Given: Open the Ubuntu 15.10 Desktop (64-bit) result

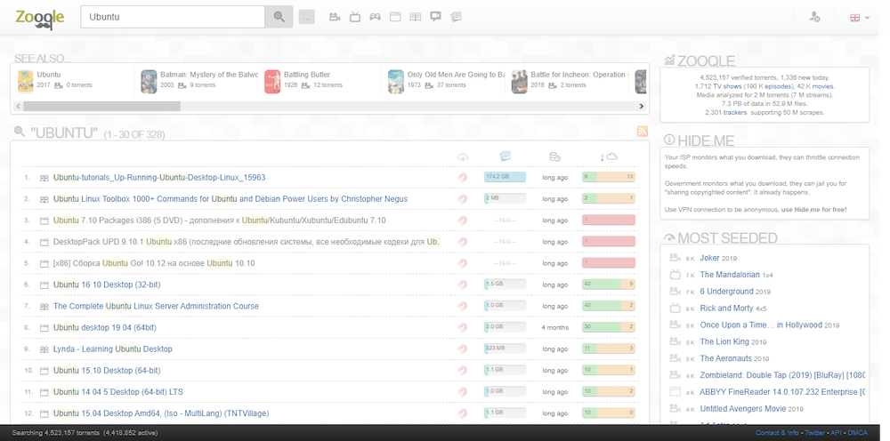Looking at the screenshot, I should [x=107, y=370].
